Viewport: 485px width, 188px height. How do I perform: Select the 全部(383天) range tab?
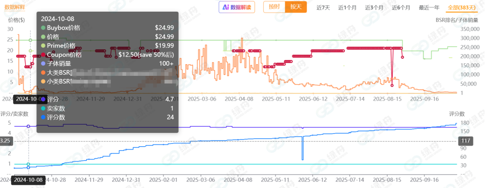[x=462, y=8]
